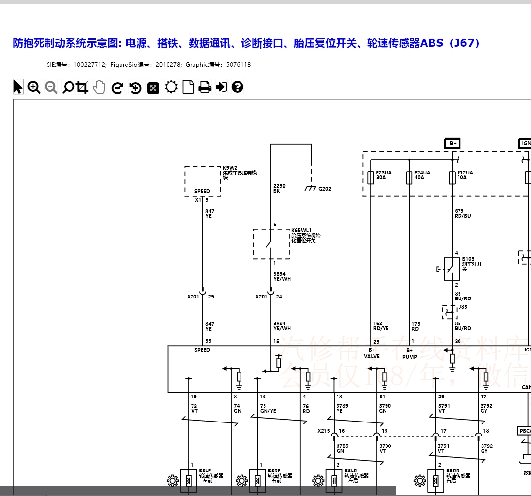The width and height of the screenshot is (531, 496).
Task: Select the arrow pointer tool
Action: [17, 87]
